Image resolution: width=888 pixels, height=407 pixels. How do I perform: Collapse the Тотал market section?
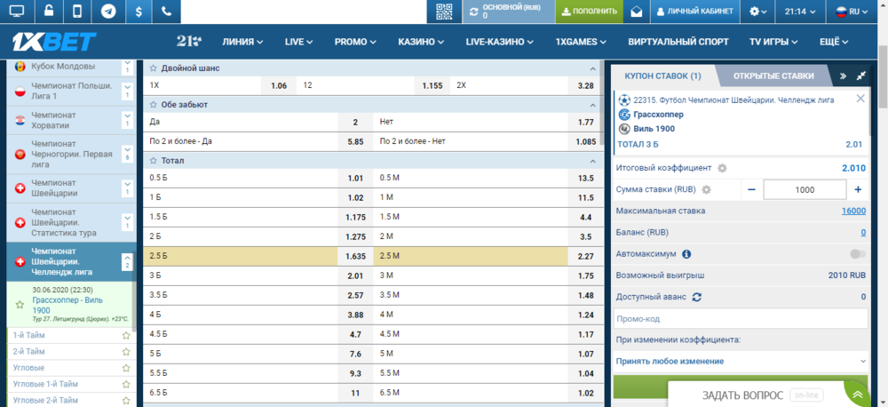593,161
